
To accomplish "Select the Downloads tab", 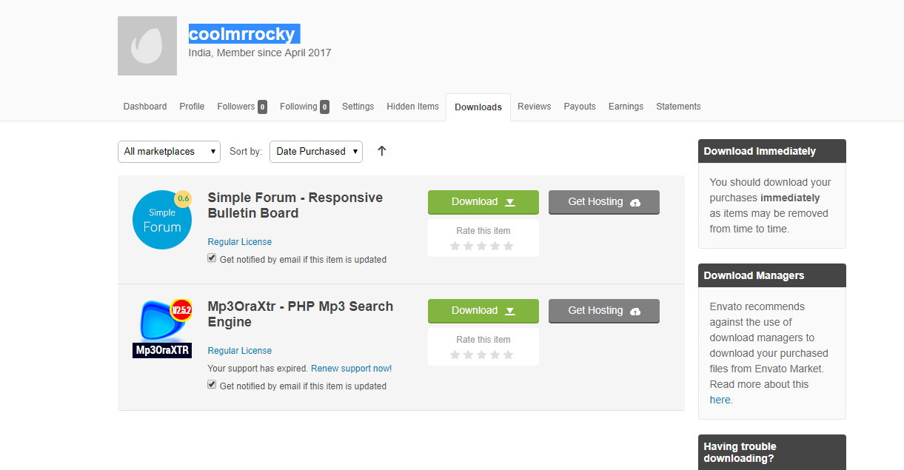I will 478,107.
